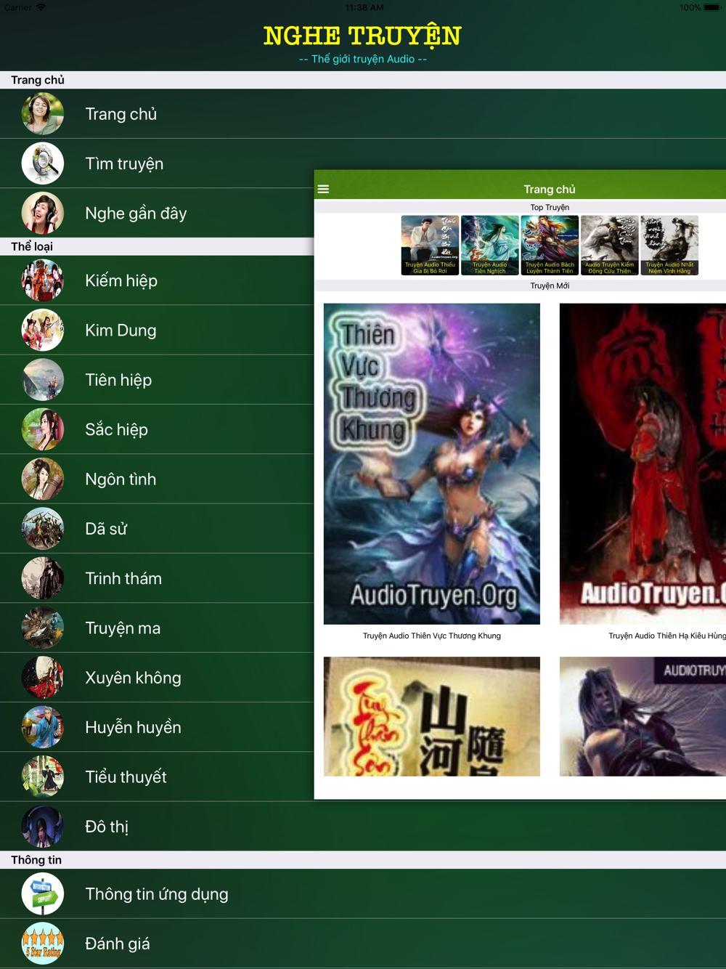This screenshot has width=726, height=969.
Task: Click title Truyện Audio Thiên Vực Thương Khung
Action: pyautogui.click(x=432, y=636)
